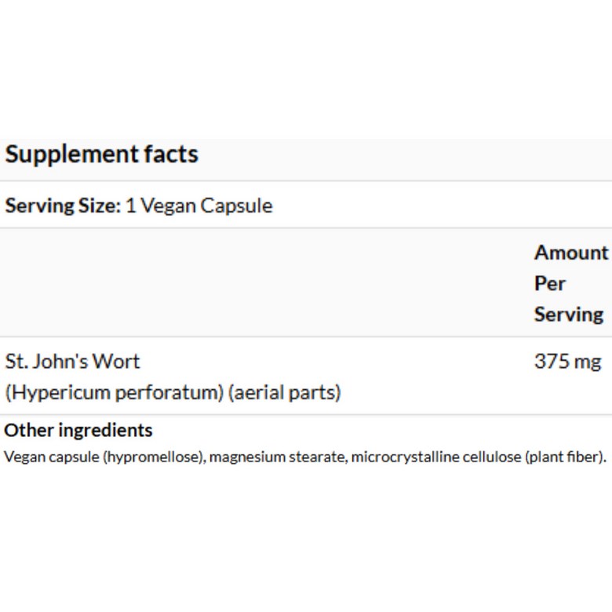
Task: Click the "Other ingredients" heading
Action: 78,430
